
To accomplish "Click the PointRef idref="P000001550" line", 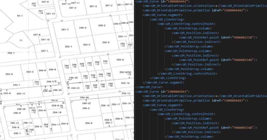I will click(218, 37).
